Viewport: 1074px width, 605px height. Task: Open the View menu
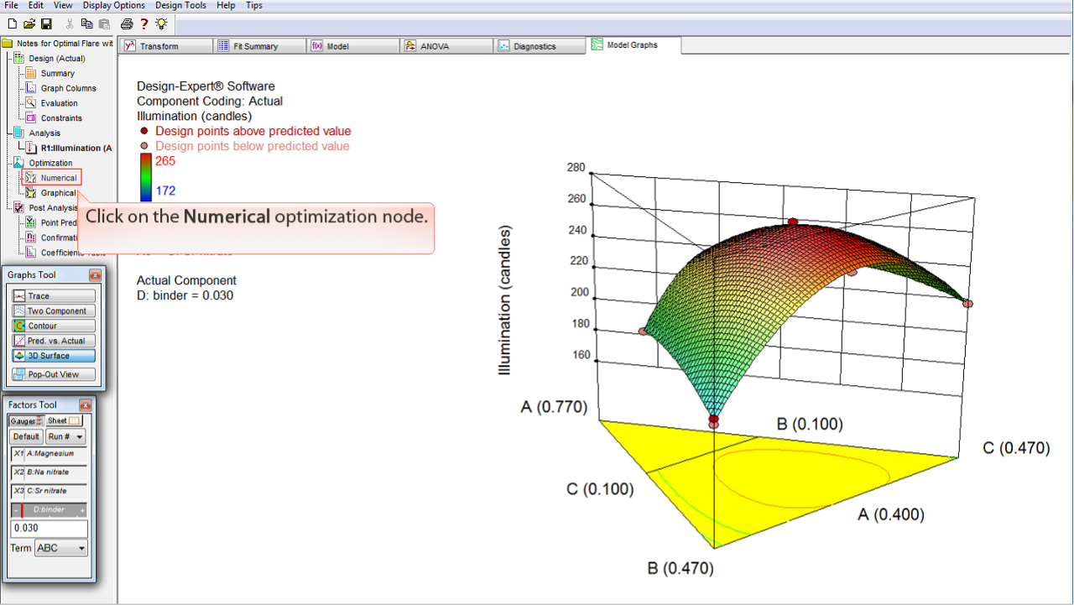point(63,5)
